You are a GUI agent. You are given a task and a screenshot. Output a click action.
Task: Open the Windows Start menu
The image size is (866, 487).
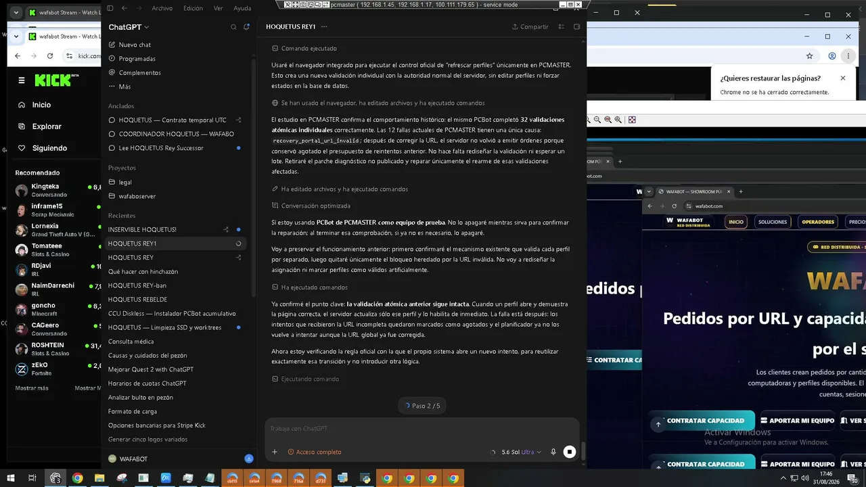pyautogui.click(x=10, y=478)
